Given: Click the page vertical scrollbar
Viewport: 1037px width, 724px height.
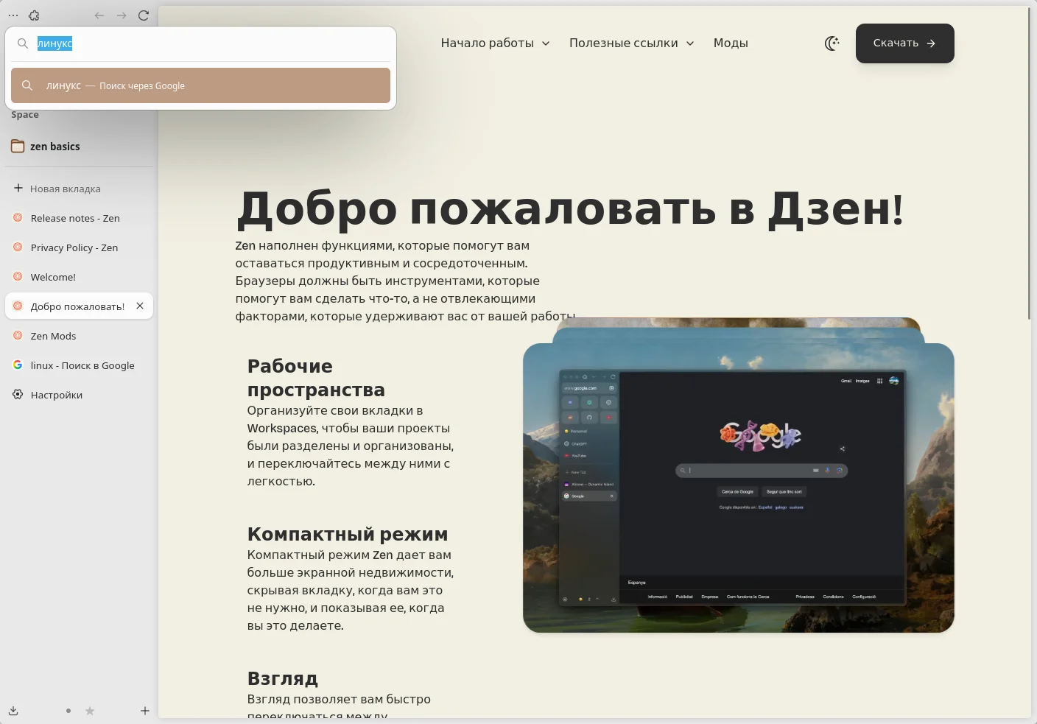Looking at the screenshot, I should click(x=1029, y=162).
